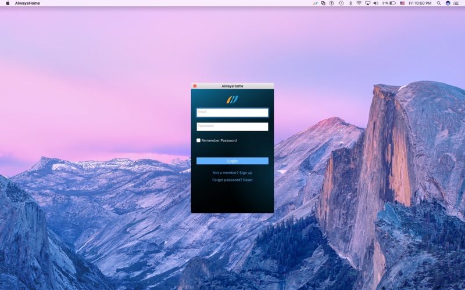Click into the Email field
465x290 pixels.
(x=232, y=113)
